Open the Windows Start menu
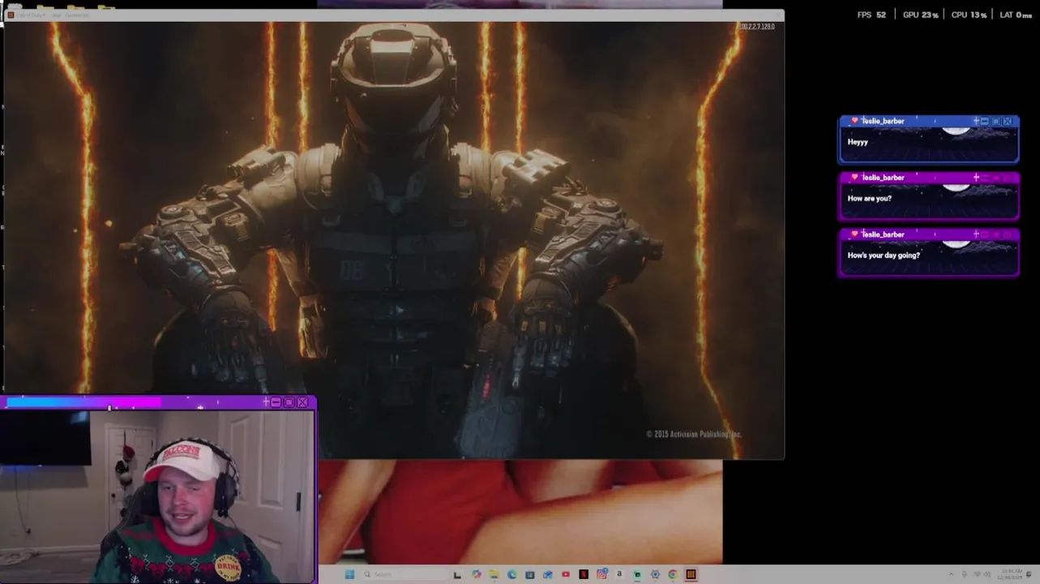The width and height of the screenshot is (1040, 584). click(x=349, y=574)
